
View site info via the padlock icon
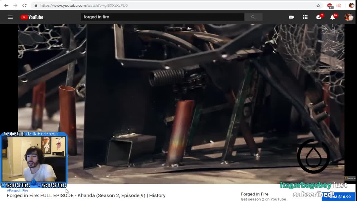pyautogui.click(x=36, y=5)
